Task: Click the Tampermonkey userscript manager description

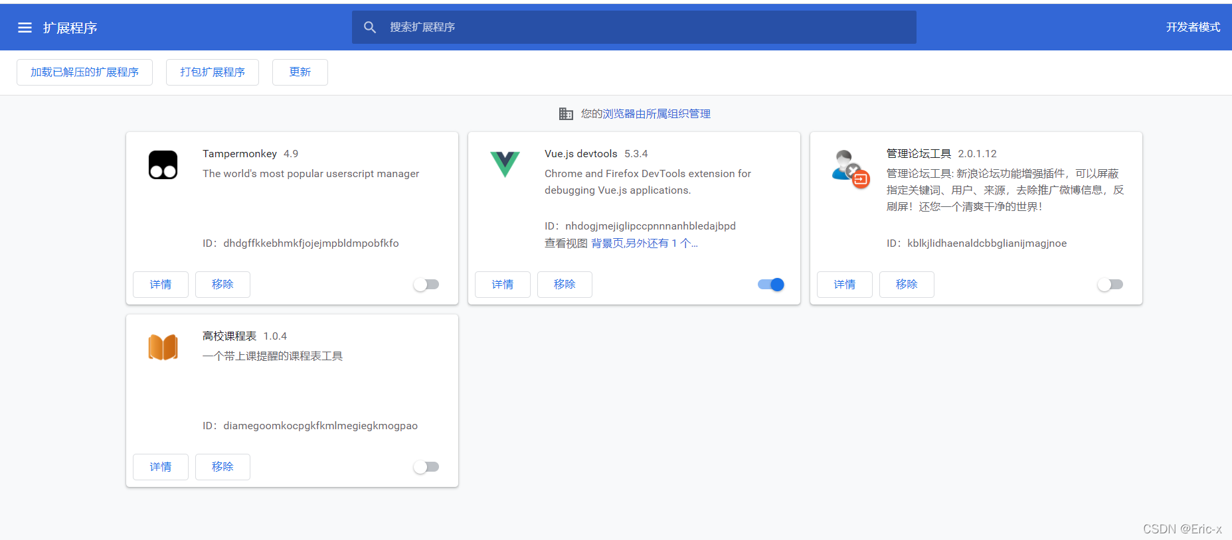Action: pos(311,174)
